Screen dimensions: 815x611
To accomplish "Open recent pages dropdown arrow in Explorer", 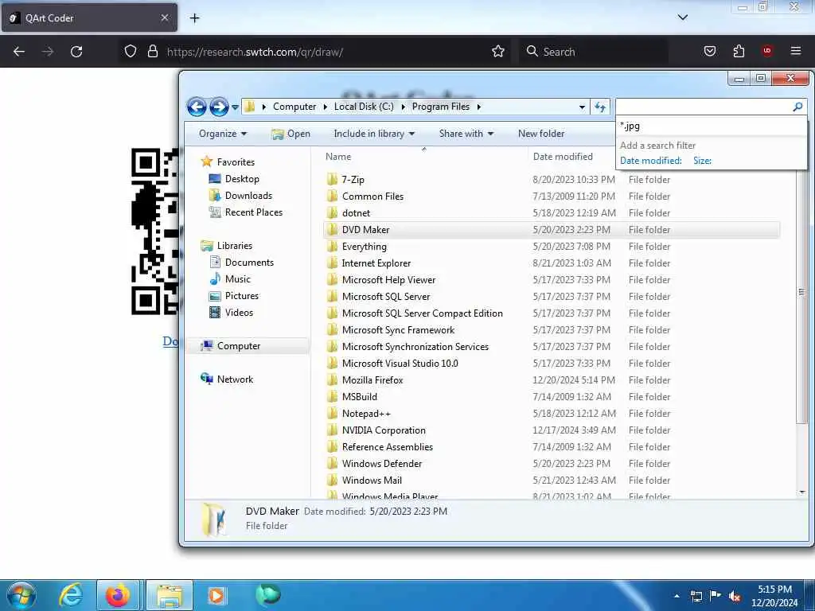I will (235, 107).
